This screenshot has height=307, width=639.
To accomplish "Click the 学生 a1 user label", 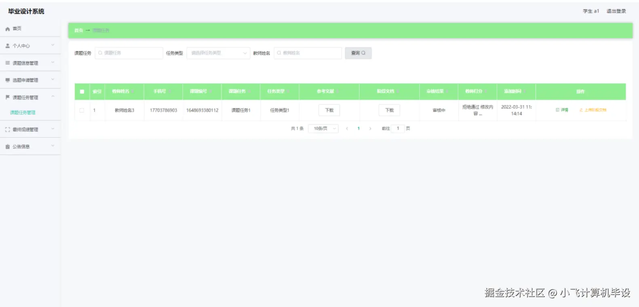I will [591, 11].
